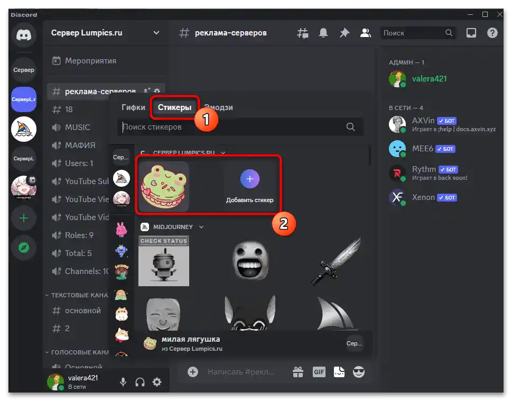This screenshot has height=401, width=512.
Task: Select the grinning face sticker
Action: pos(250,261)
